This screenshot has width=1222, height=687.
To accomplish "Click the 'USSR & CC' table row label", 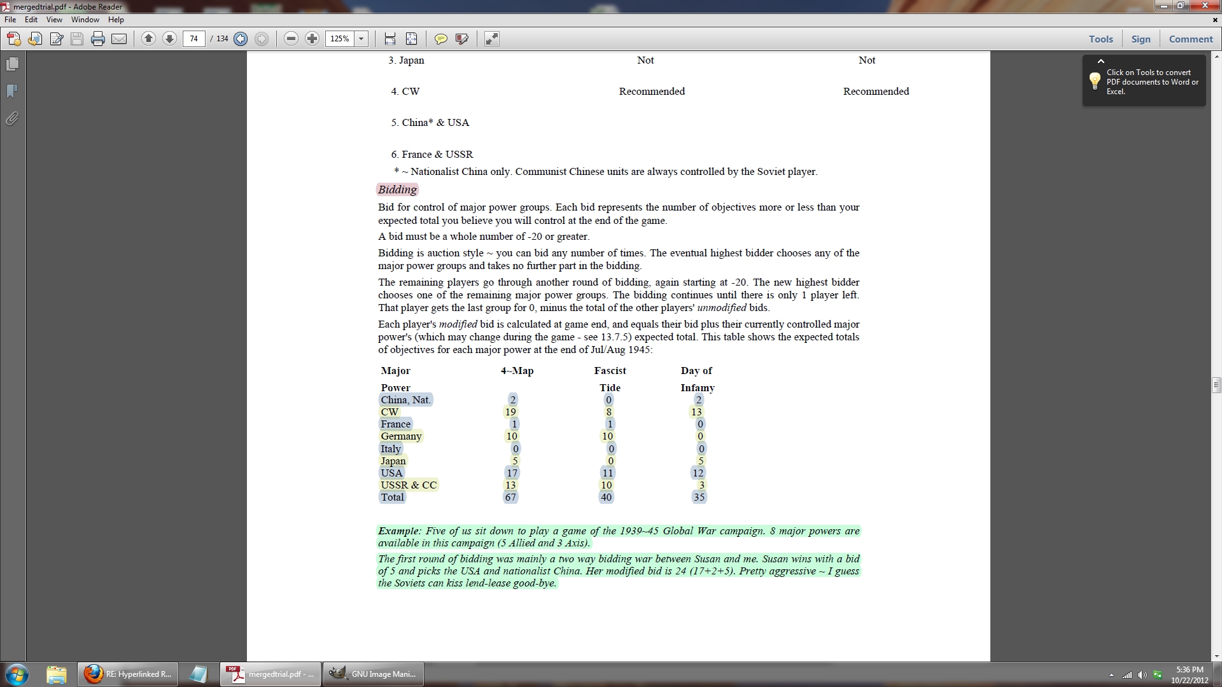I will pos(409,485).
